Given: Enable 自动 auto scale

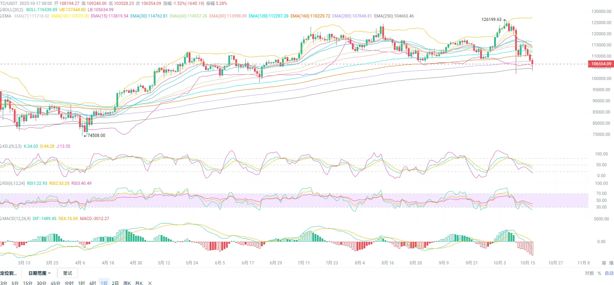Looking at the screenshot, I should 609,273.
